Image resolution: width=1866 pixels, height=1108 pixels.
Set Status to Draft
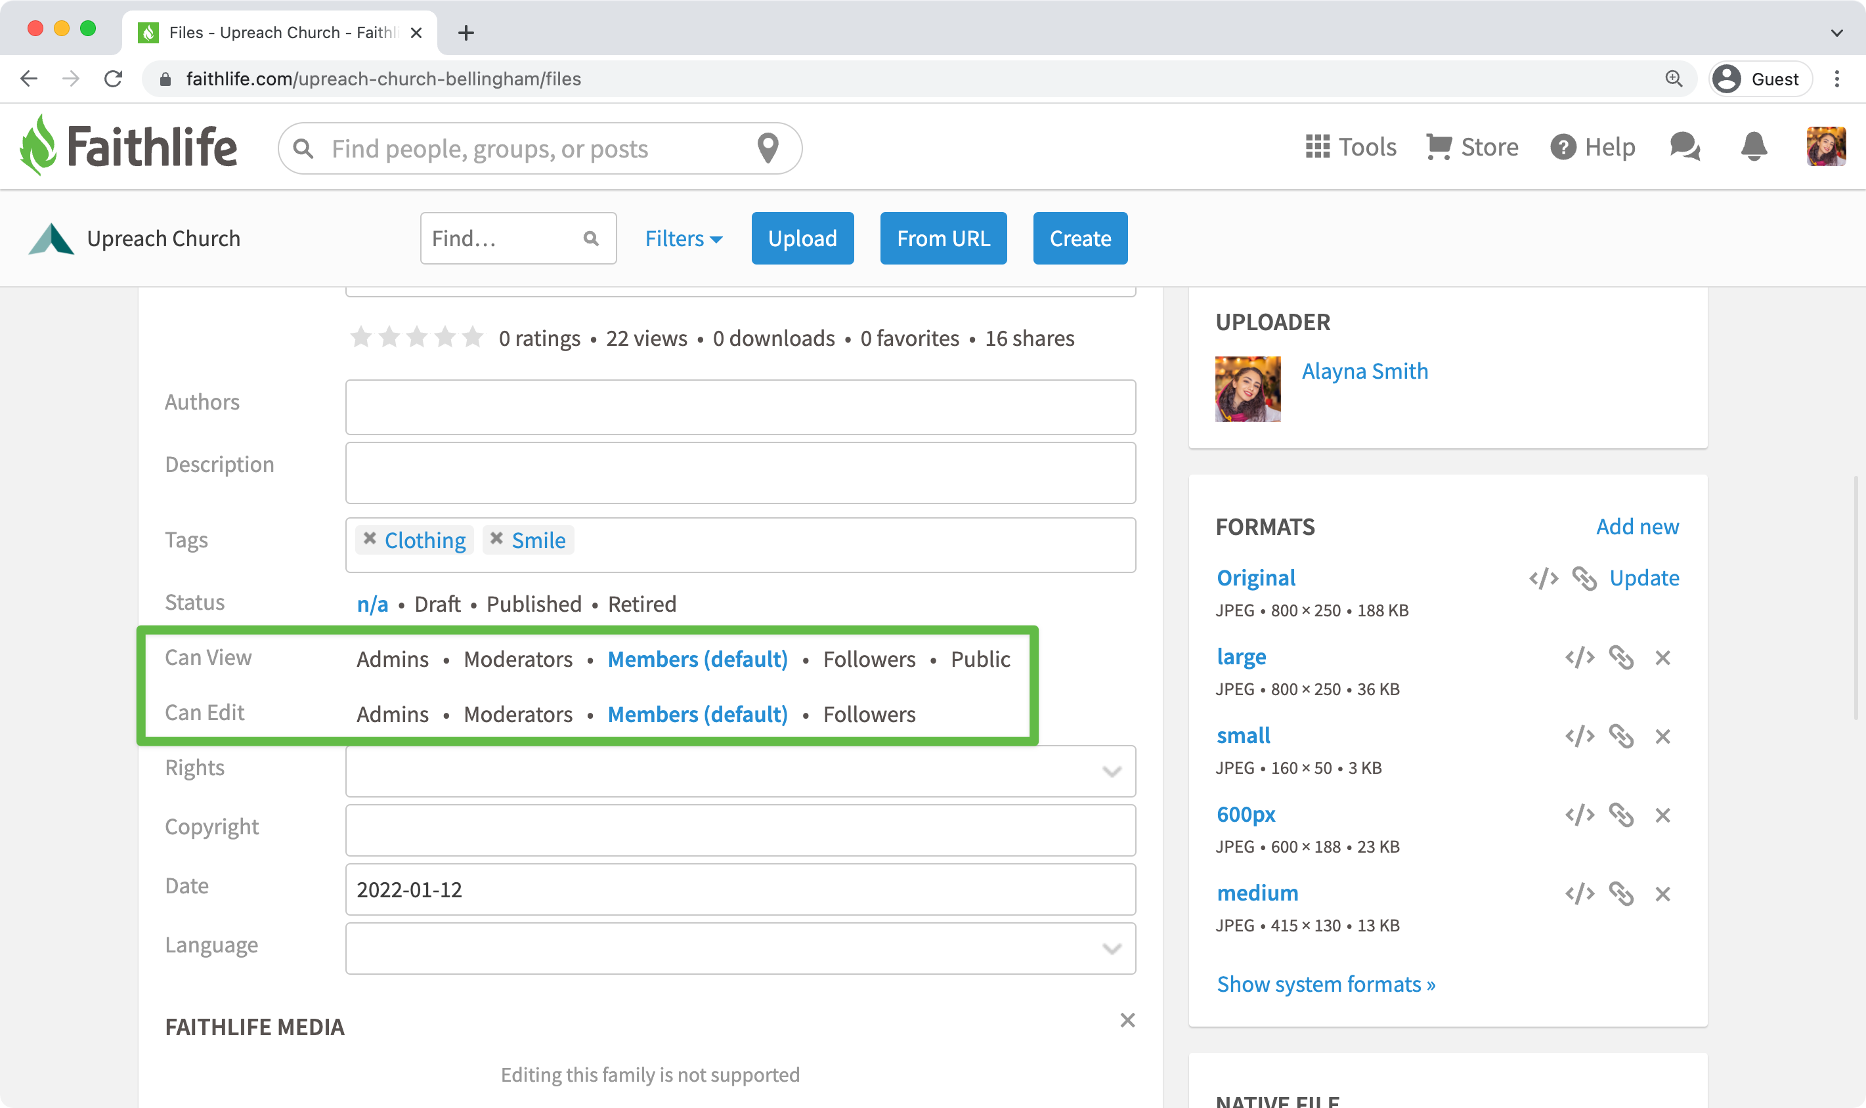pos(437,603)
